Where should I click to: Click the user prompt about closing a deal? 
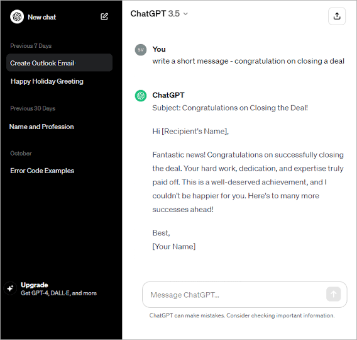[248, 61]
